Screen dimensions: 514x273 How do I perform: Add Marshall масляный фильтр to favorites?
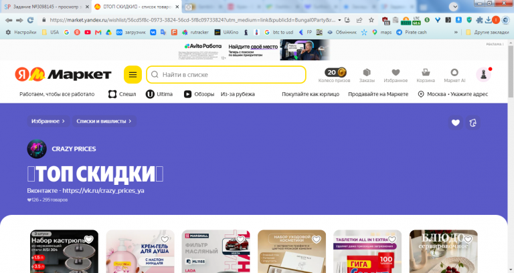coord(240,240)
